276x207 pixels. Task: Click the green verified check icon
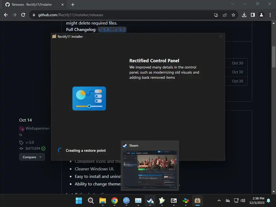click(x=43, y=149)
